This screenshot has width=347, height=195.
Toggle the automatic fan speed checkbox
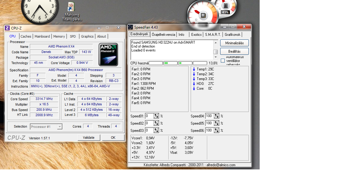pos(223,60)
